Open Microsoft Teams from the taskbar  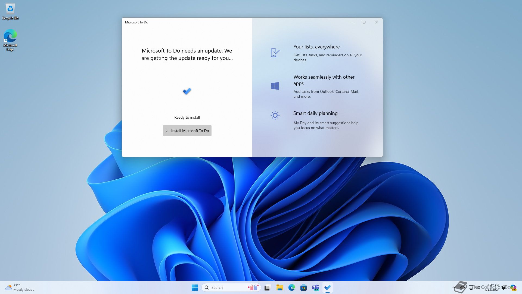pos(315,287)
